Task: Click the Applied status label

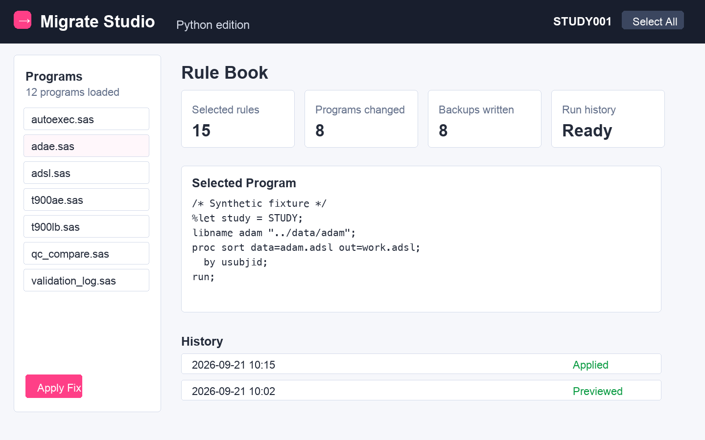Action: [x=590, y=365]
